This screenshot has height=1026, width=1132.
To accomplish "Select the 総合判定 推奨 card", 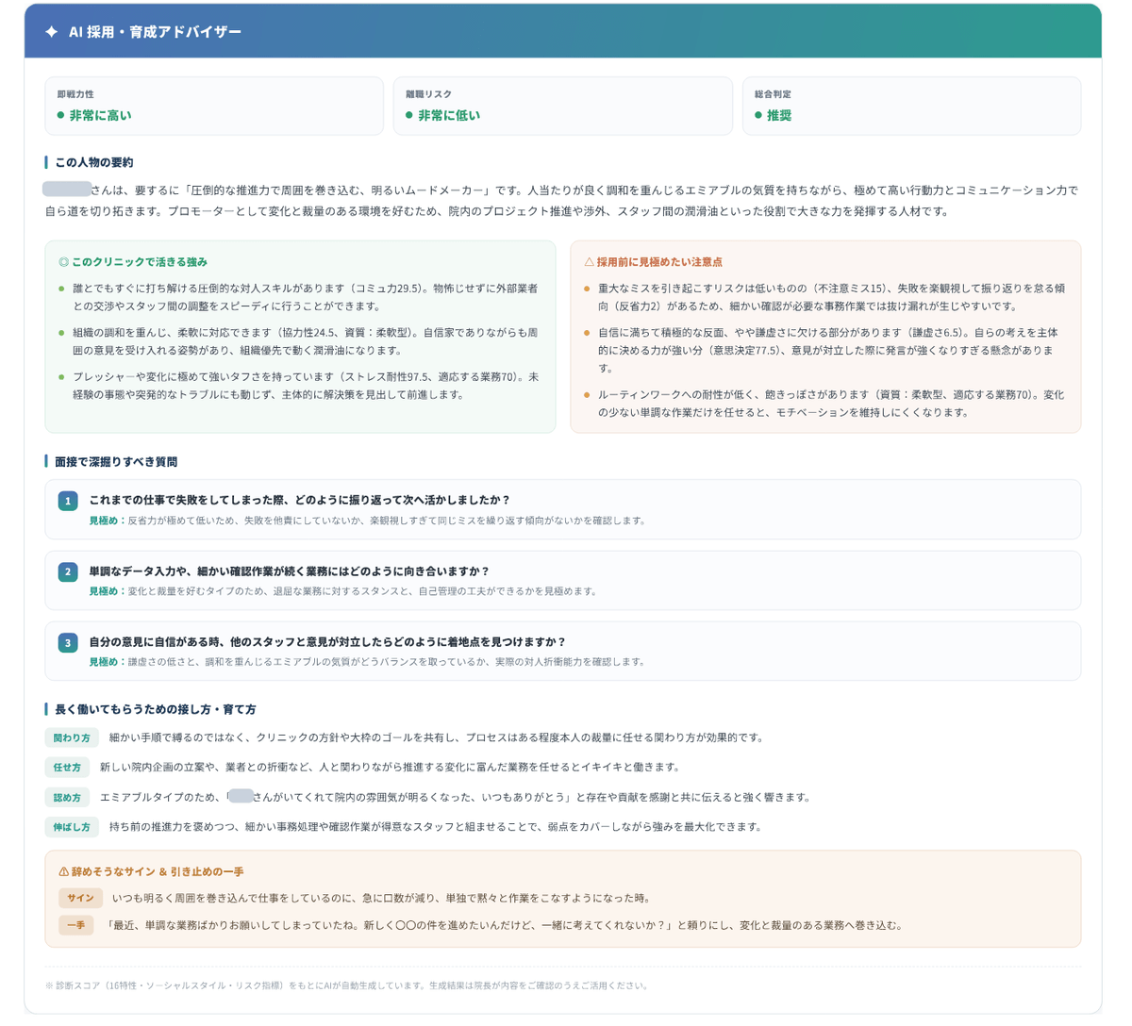I will click(911, 106).
